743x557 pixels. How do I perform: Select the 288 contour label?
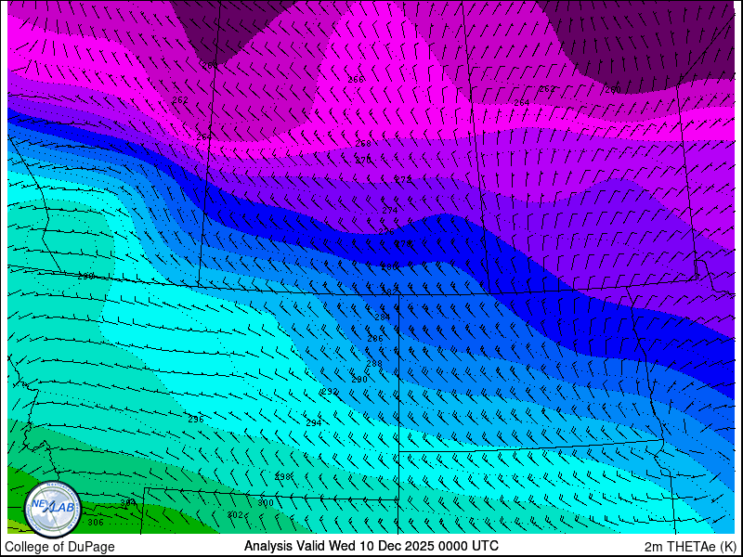[374, 363]
